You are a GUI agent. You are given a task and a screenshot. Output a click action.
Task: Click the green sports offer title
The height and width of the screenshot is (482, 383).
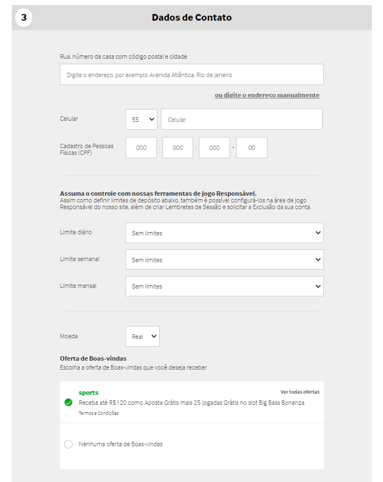click(x=88, y=393)
